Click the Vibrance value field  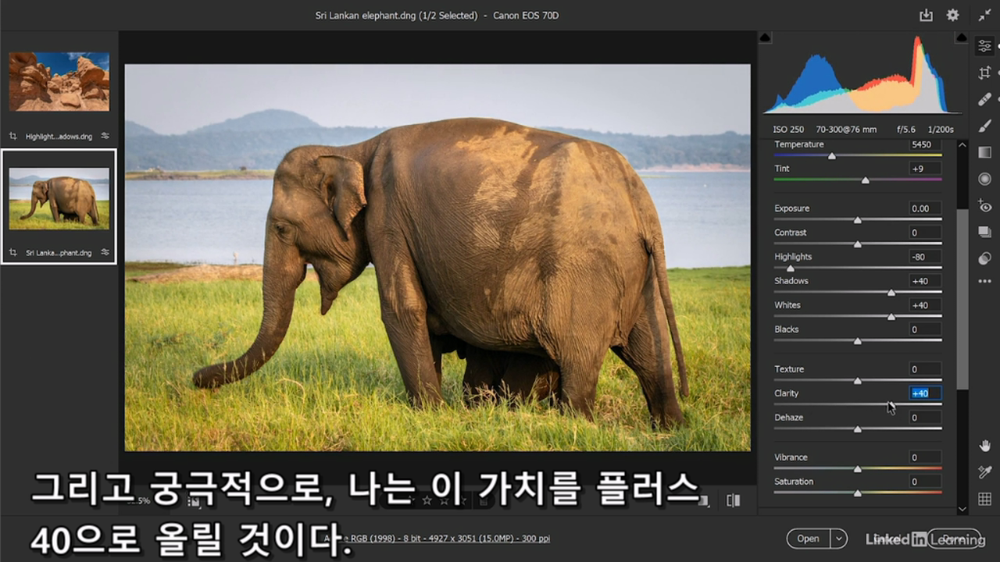(925, 457)
